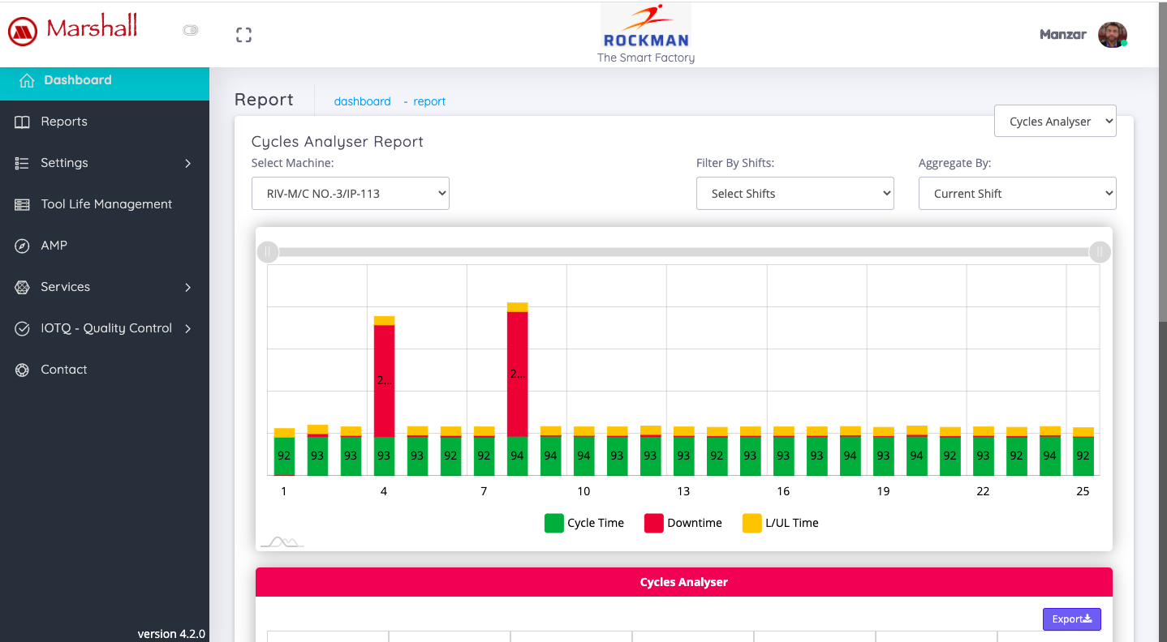Open the Cycles Analyser report dropdown
The image size is (1167, 642).
tap(1055, 122)
